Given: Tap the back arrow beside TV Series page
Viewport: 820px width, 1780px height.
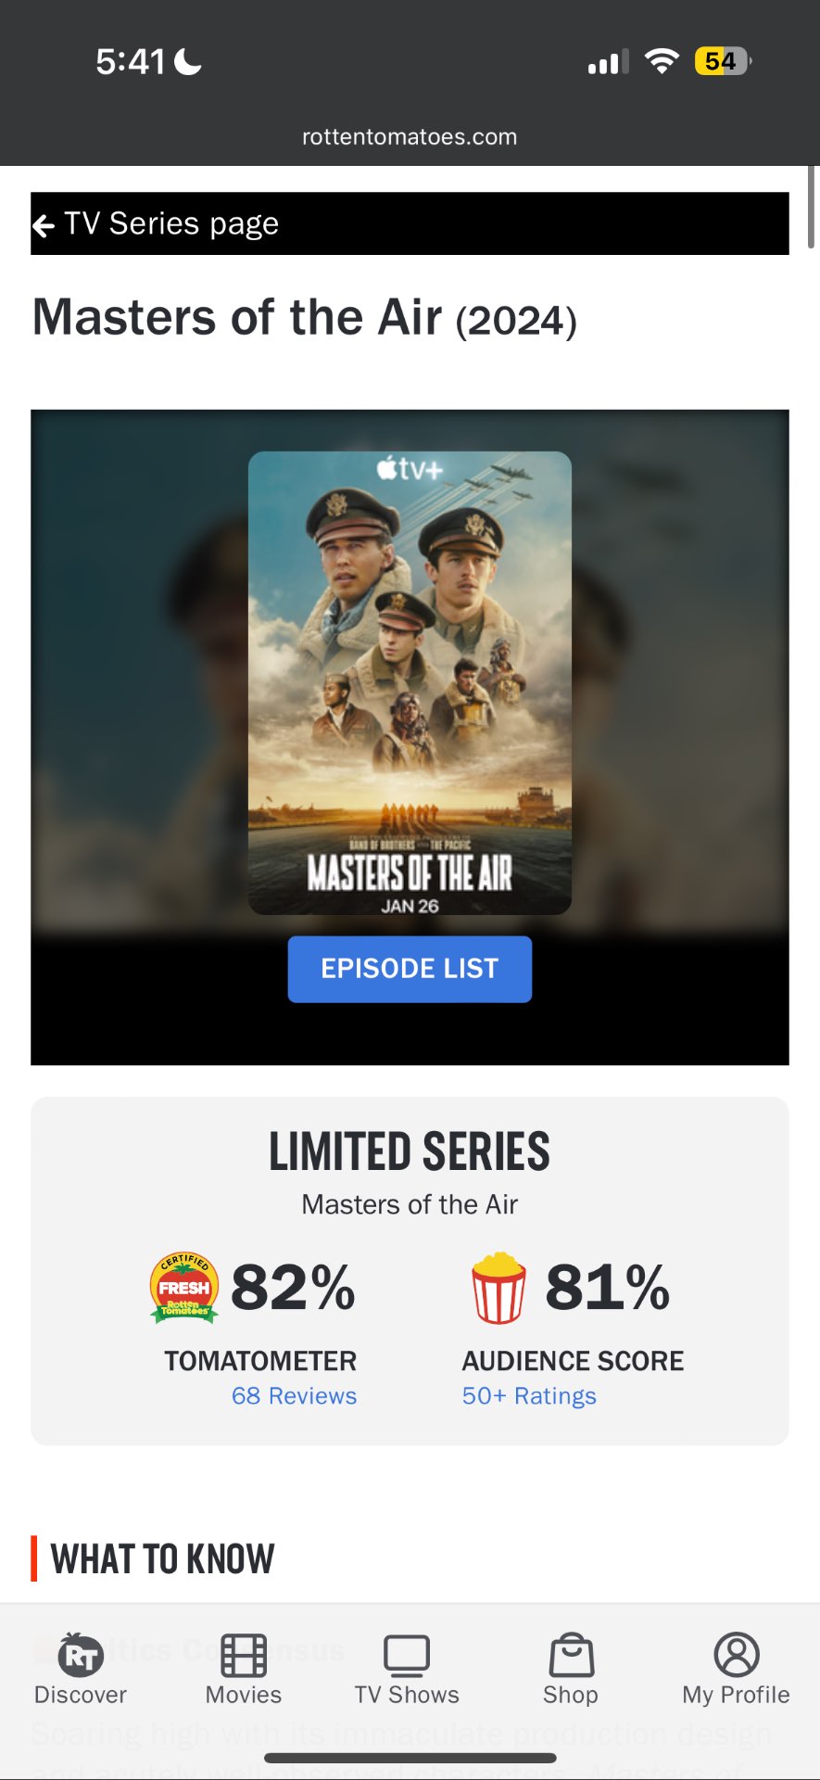Looking at the screenshot, I should pos(43,225).
